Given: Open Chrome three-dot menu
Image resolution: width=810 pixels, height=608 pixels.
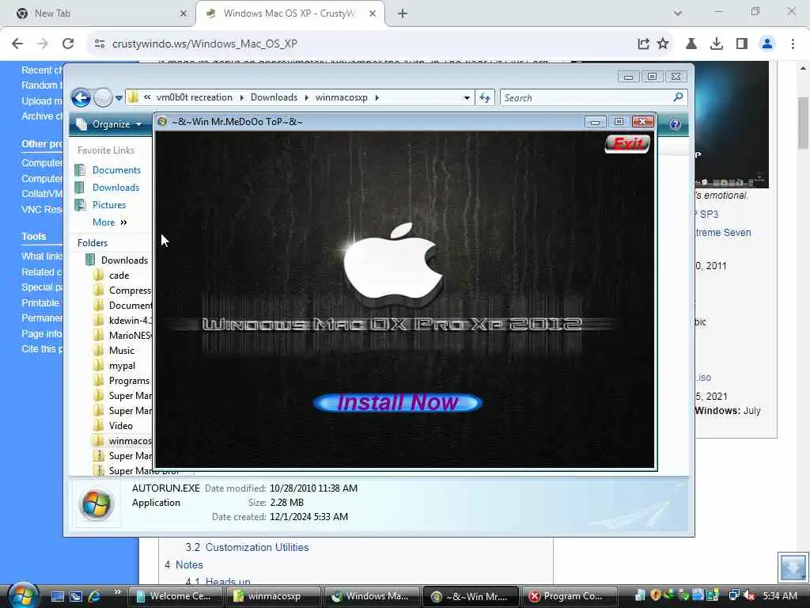Looking at the screenshot, I should point(793,44).
